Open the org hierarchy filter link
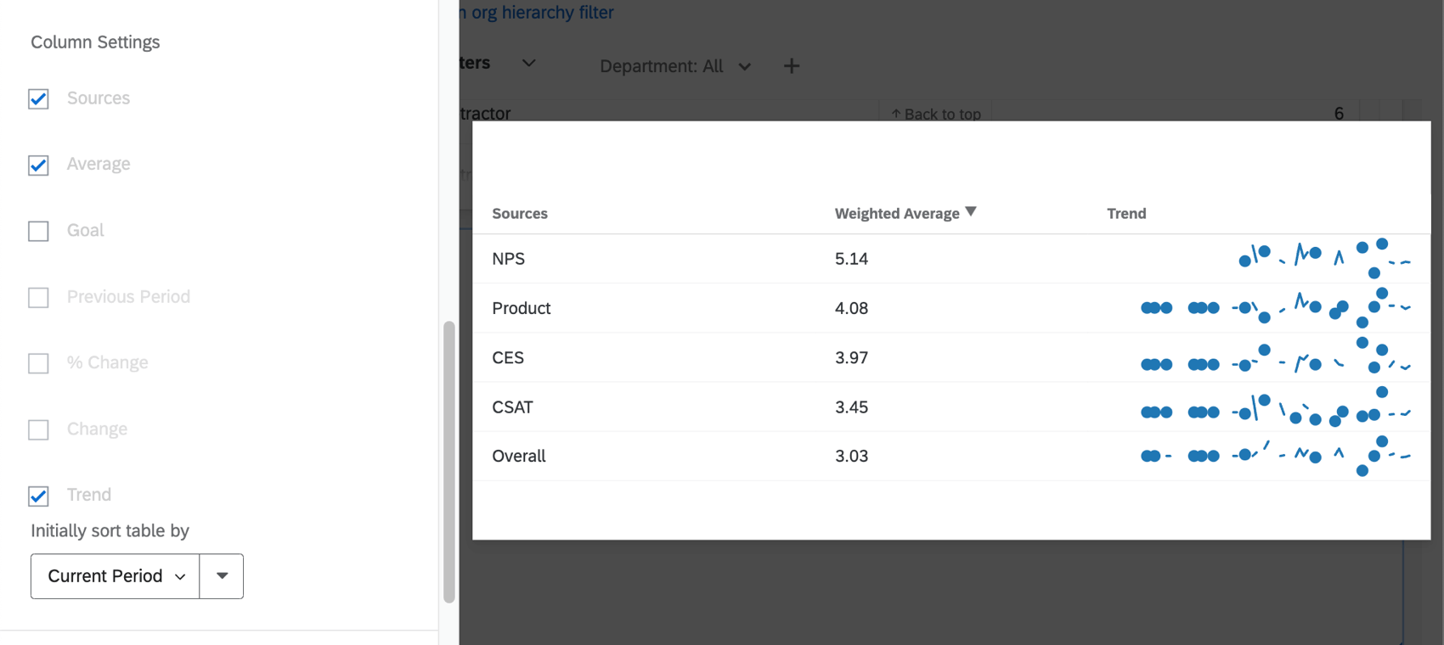Viewport: 1444px width, 645px height. [x=539, y=13]
